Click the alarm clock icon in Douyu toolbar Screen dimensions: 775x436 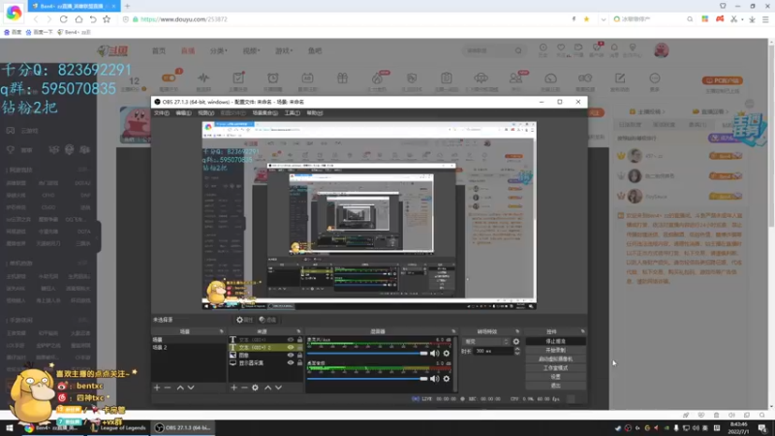273,78
